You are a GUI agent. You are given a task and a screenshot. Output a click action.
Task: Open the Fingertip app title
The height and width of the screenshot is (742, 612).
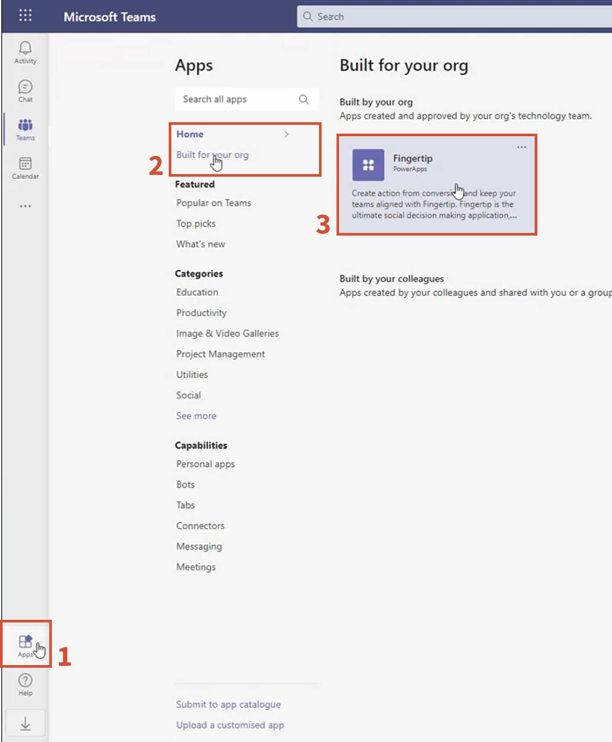413,158
